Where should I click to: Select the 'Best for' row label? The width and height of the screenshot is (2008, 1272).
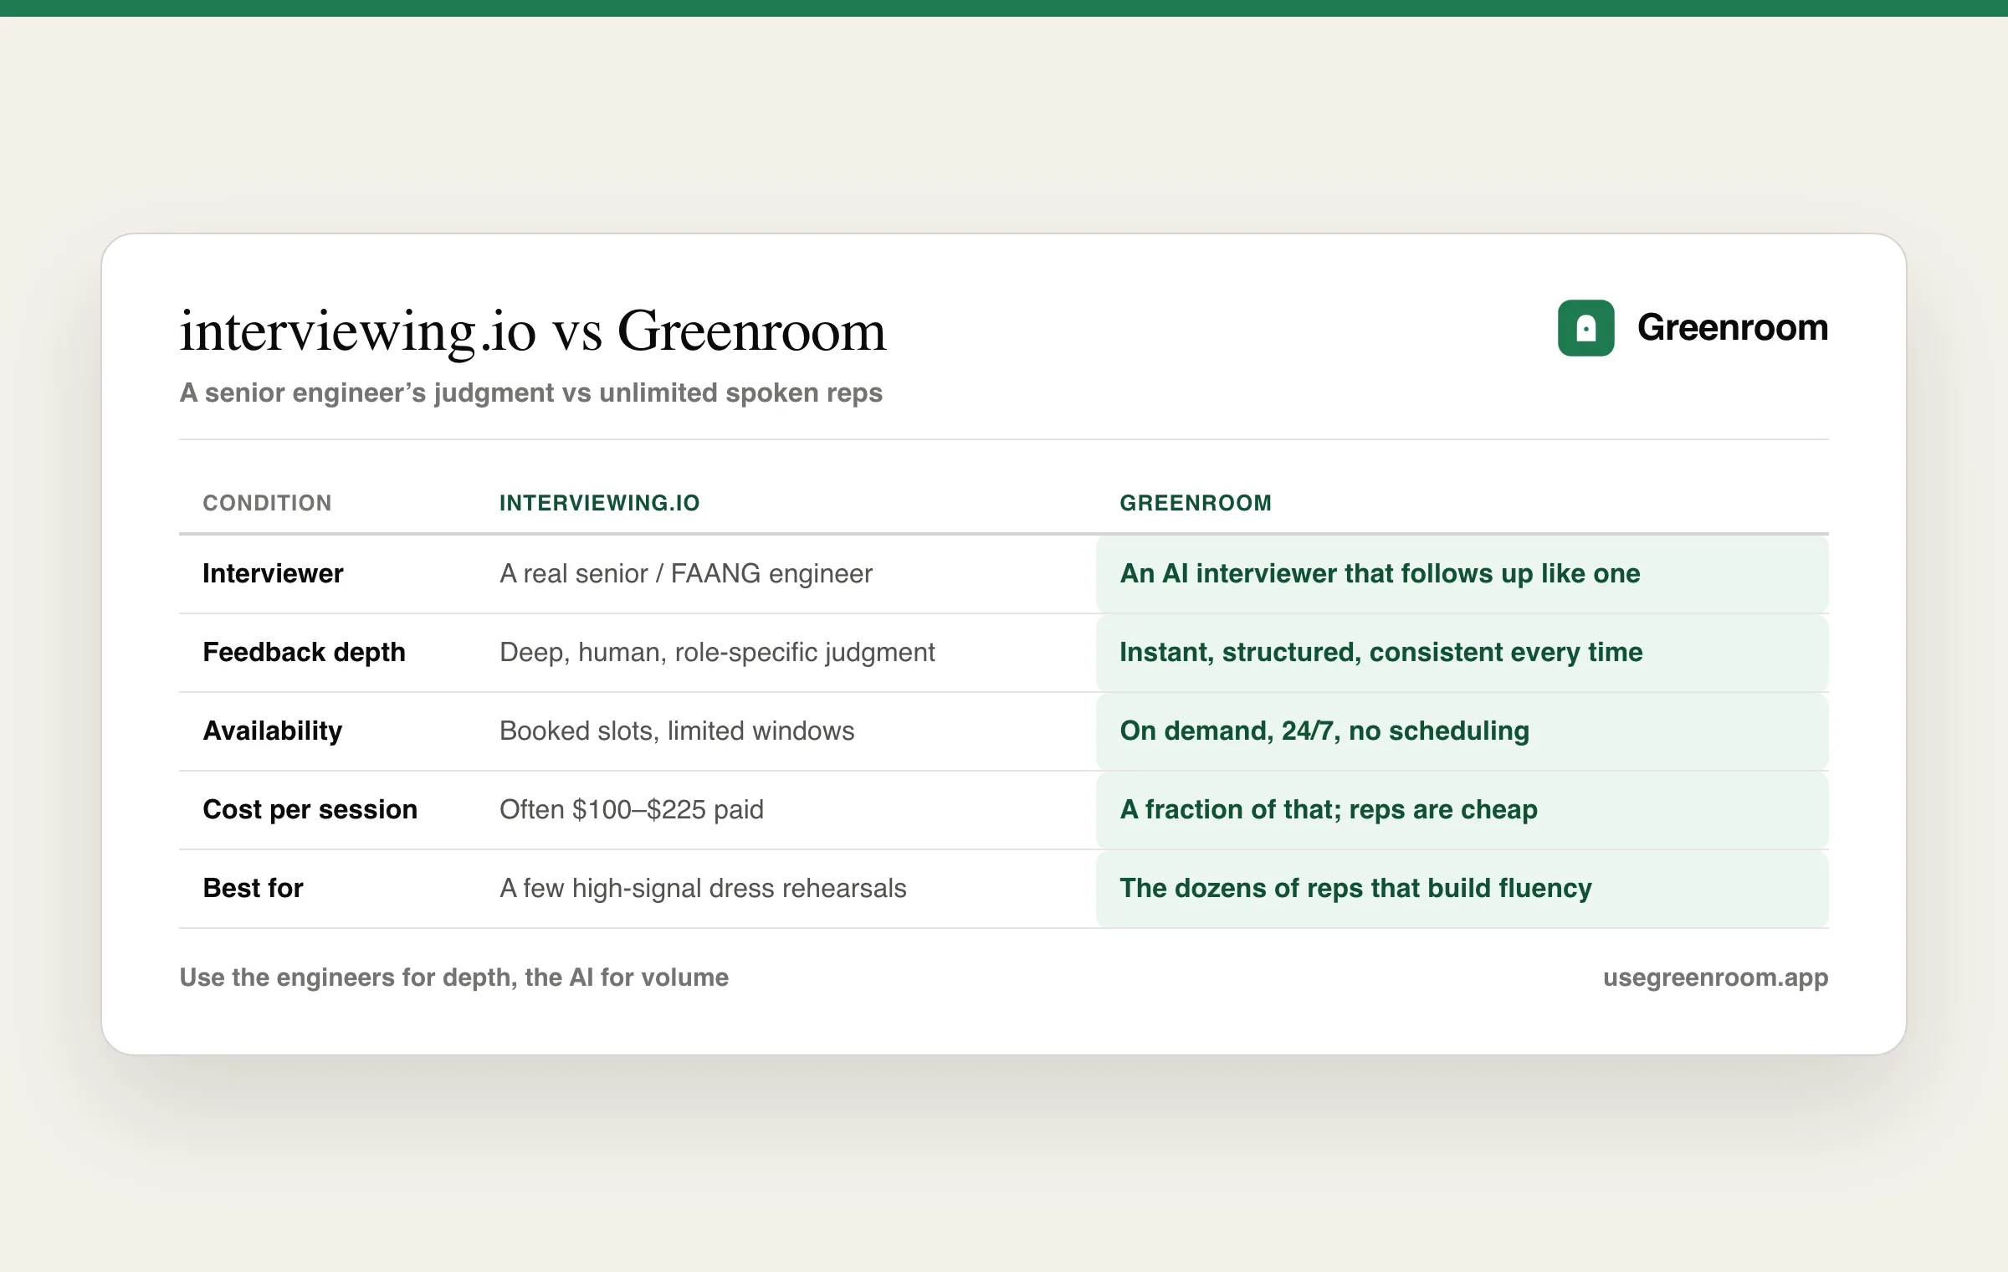[x=253, y=888]
